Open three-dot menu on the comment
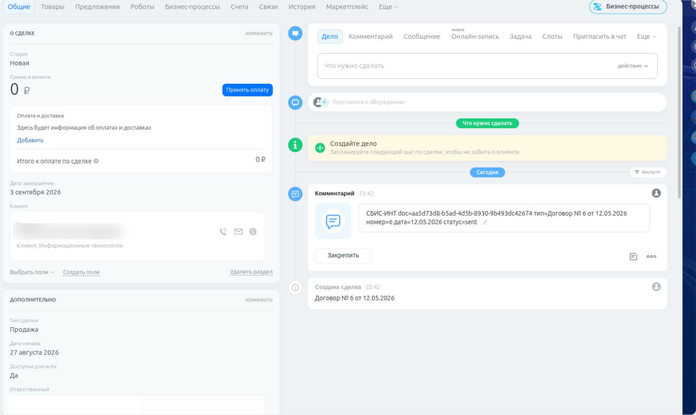Viewport: 696px width, 415px height. (x=651, y=257)
